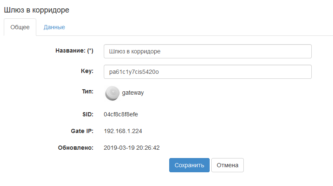This screenshot has height=186, width=333.
Task: Switch to the Данные tab
Action: coord(54,28)
